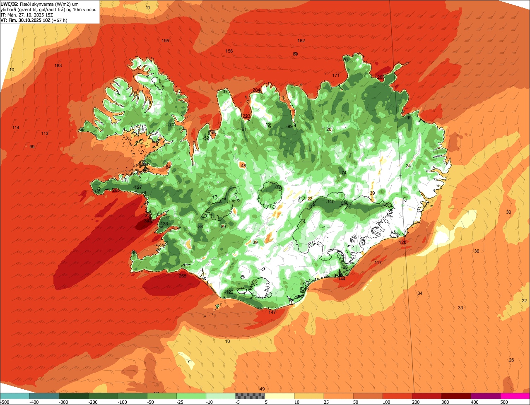Click the light teal -500 to -400 legend swatch
Image resolution: width=530 pixels, height=405 pixels.
(15, 396)
